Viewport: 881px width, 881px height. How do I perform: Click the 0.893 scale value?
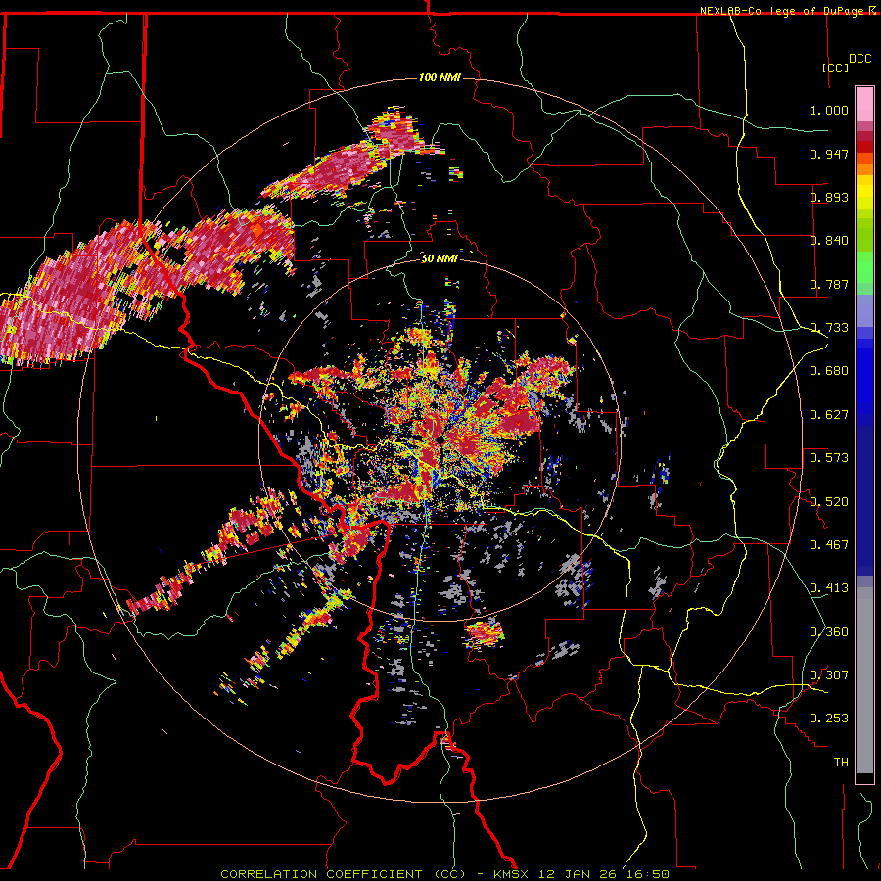(829, 197)
